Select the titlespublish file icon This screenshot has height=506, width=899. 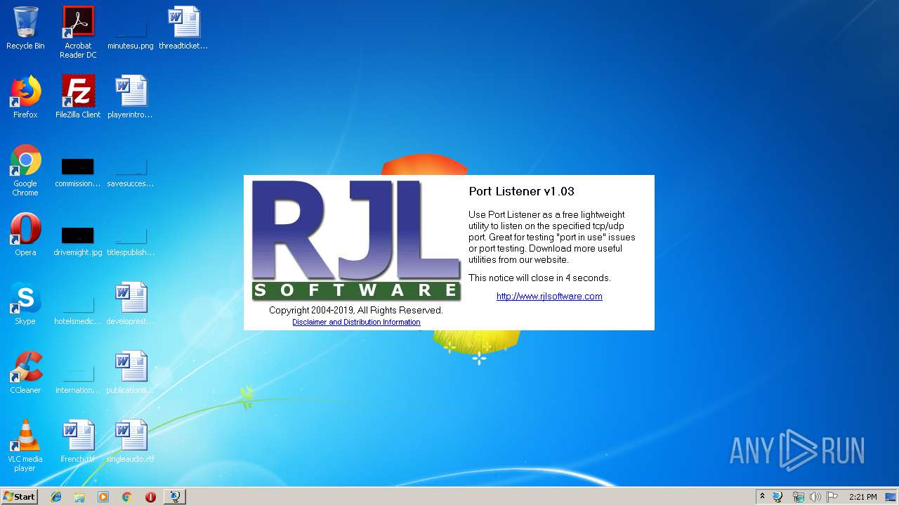(x=131, y=240)
